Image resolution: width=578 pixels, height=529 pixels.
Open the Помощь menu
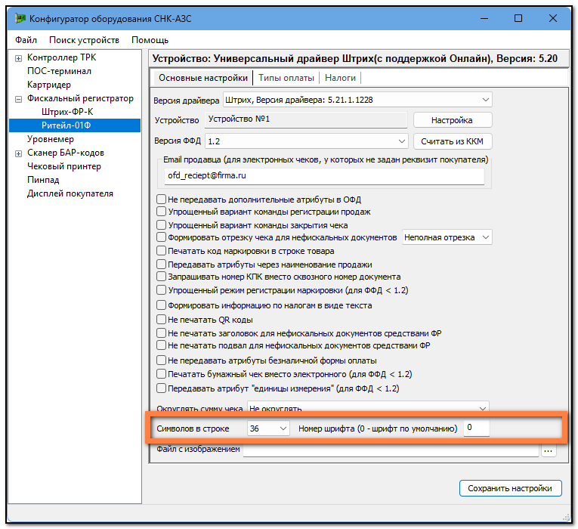click(150, 40)
